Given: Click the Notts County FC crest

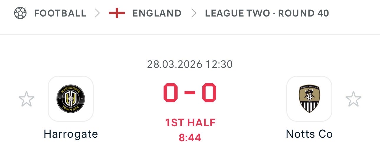Looking at the screenshot, I should click(309, 99).
